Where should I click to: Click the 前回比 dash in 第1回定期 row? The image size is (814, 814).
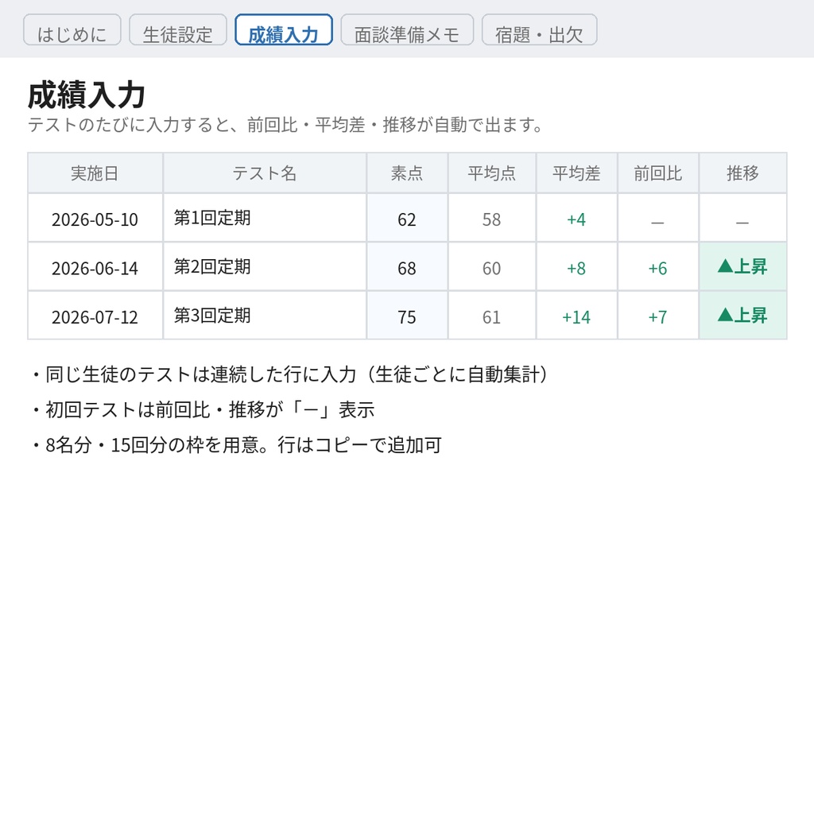pyautogui.click(x=657, y=219)
